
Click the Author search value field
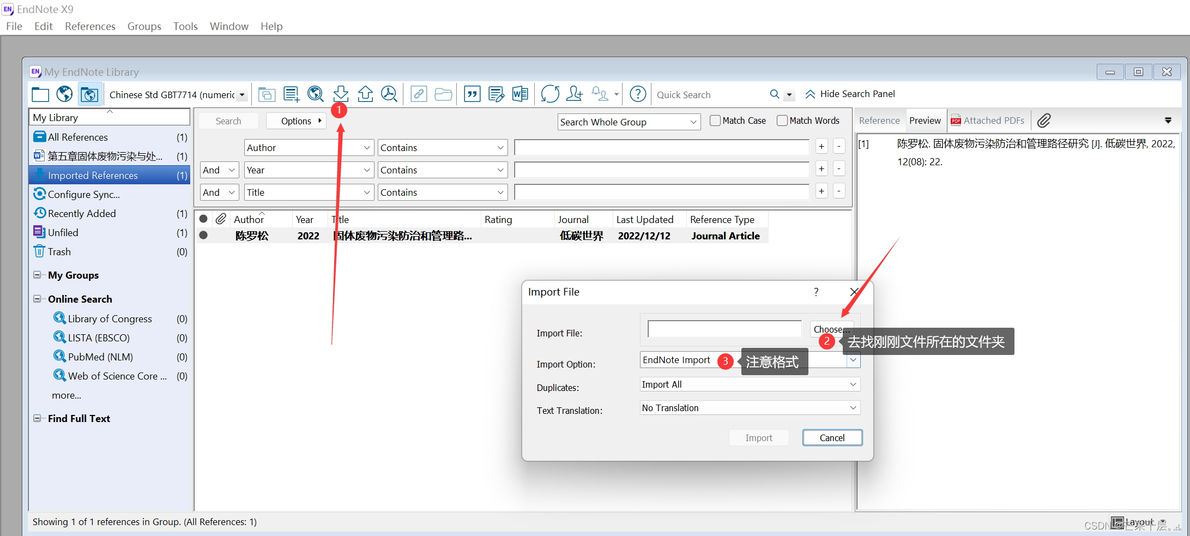(x=661, y=148)
